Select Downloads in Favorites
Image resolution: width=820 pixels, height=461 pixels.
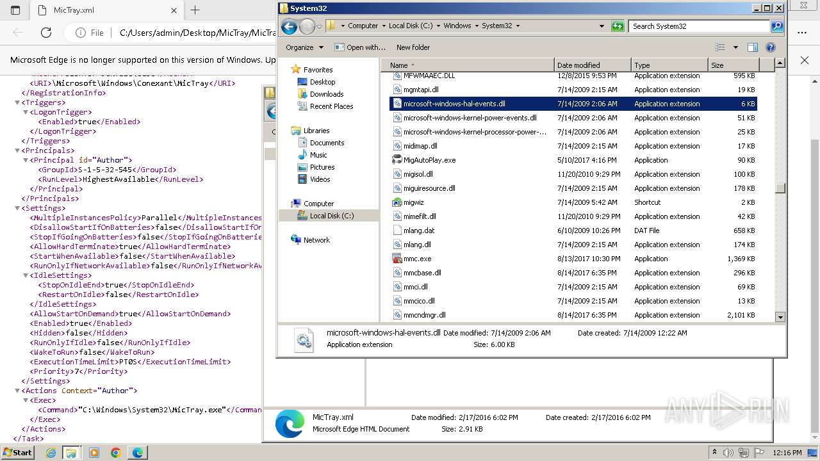pyautogui.click(x=327, y=94)
